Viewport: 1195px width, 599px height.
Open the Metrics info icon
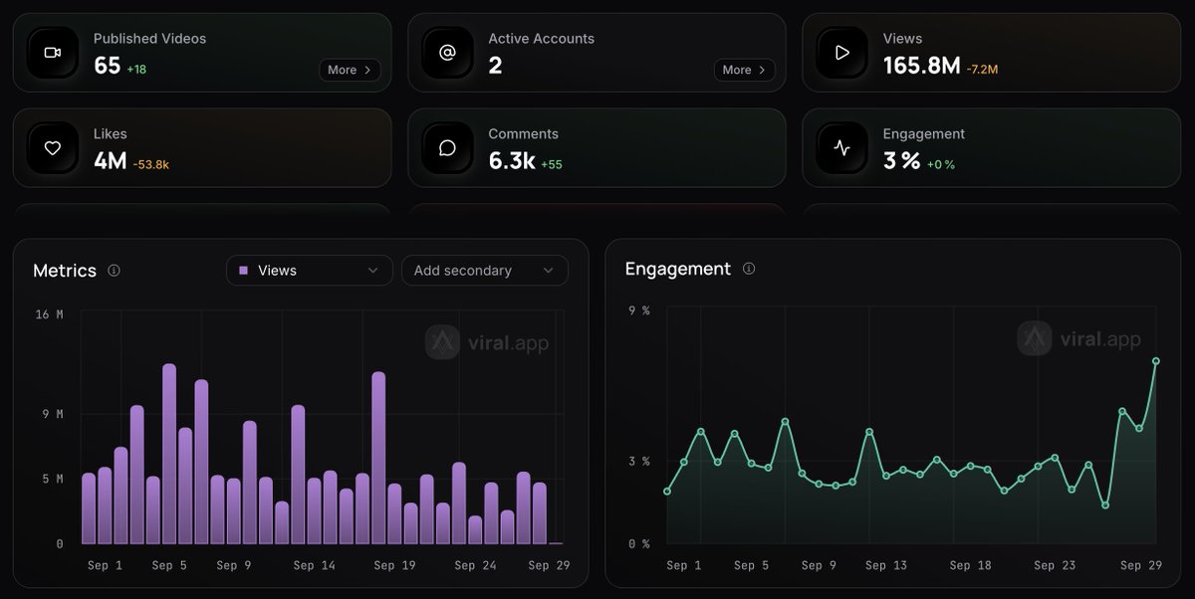click(x=114, y=271)
